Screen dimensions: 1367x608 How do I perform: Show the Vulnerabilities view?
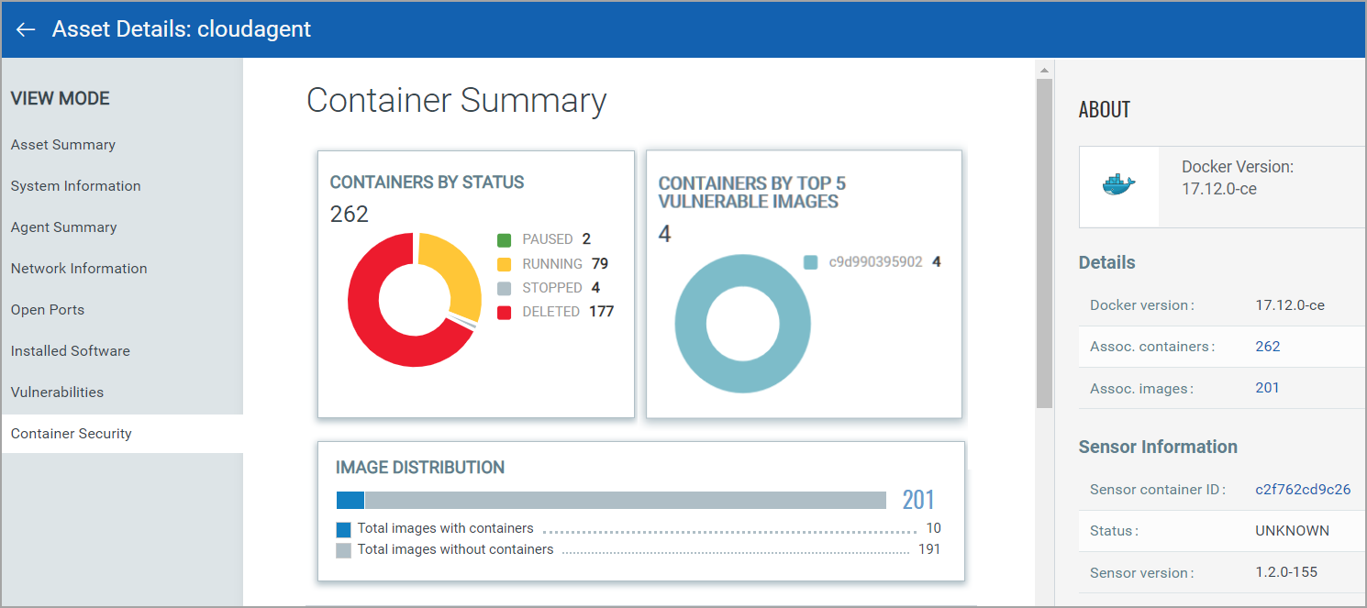[57, 392]
